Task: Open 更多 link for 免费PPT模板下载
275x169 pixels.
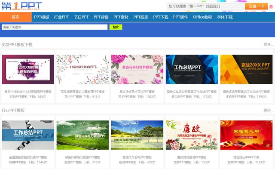Action: coord(268,45)
